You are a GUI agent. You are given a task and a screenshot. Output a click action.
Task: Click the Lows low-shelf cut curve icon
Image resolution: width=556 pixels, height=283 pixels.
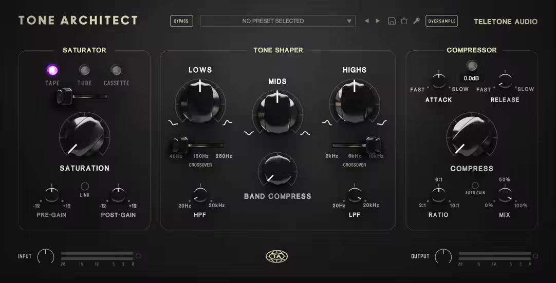coord(173,123)
